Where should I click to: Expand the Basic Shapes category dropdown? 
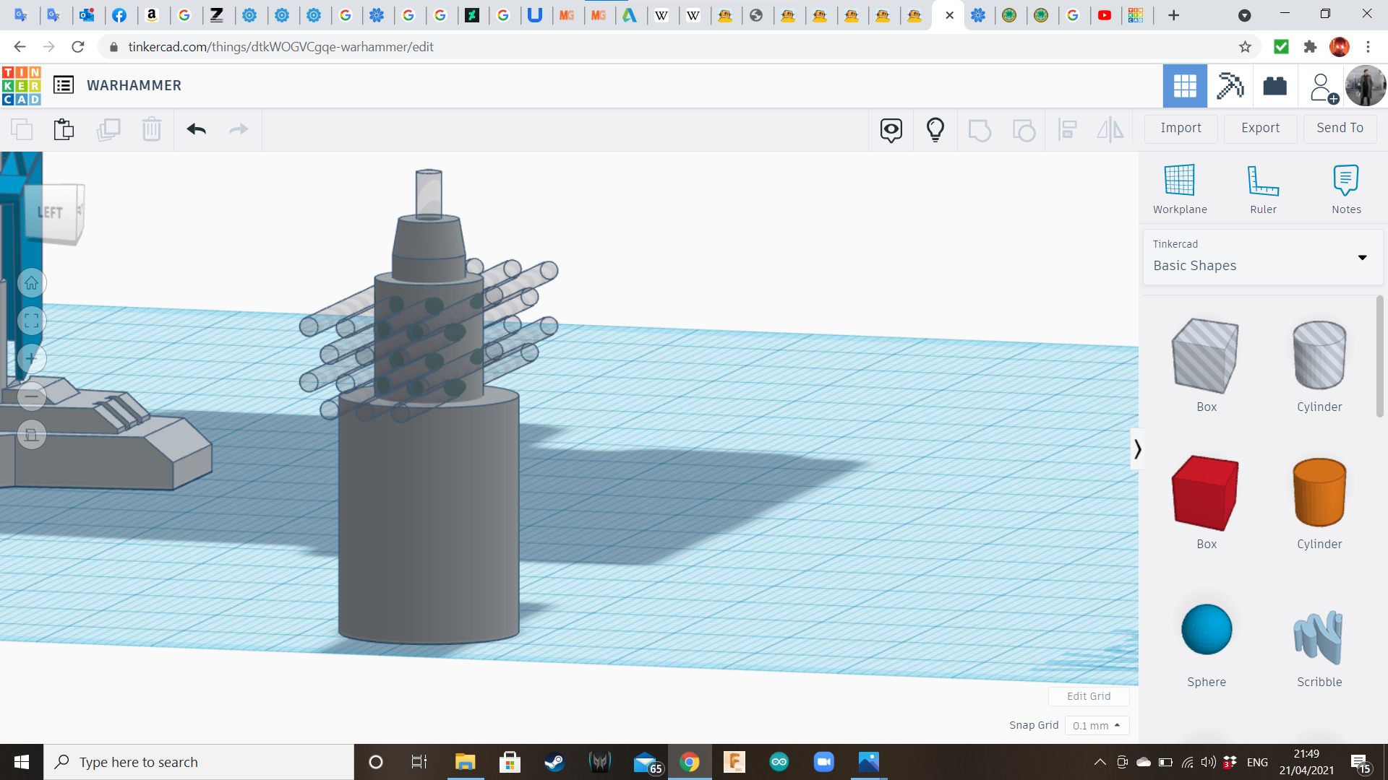click(1362, 258)
